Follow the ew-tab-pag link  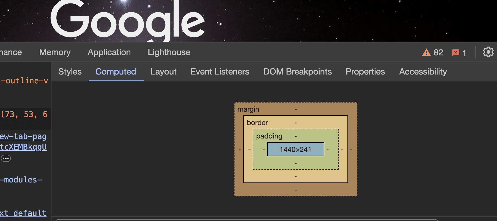[x=23, y=136]
